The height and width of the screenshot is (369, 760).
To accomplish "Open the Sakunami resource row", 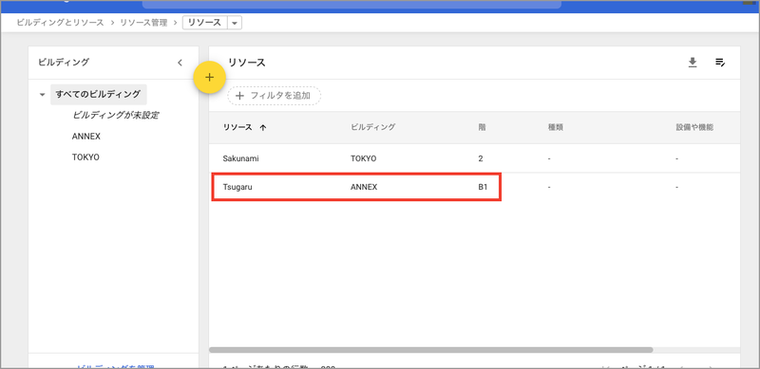I will pos(474,158).
